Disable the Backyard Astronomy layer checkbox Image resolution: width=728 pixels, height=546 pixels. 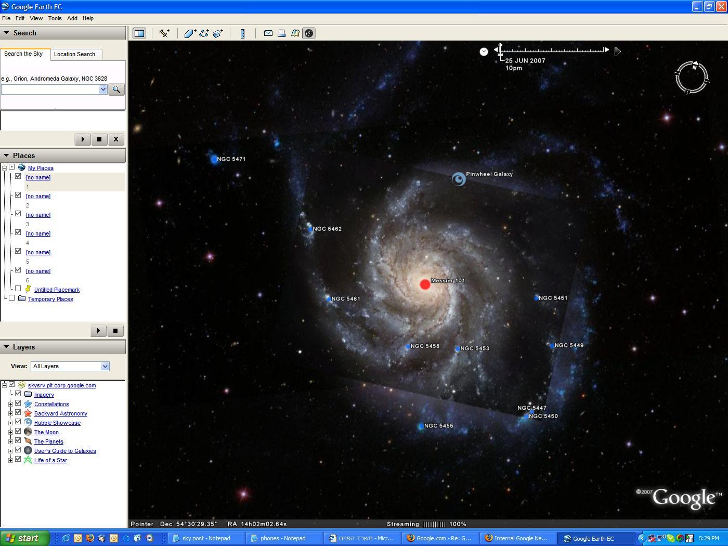pyautogui.click(x=18, y=412)
